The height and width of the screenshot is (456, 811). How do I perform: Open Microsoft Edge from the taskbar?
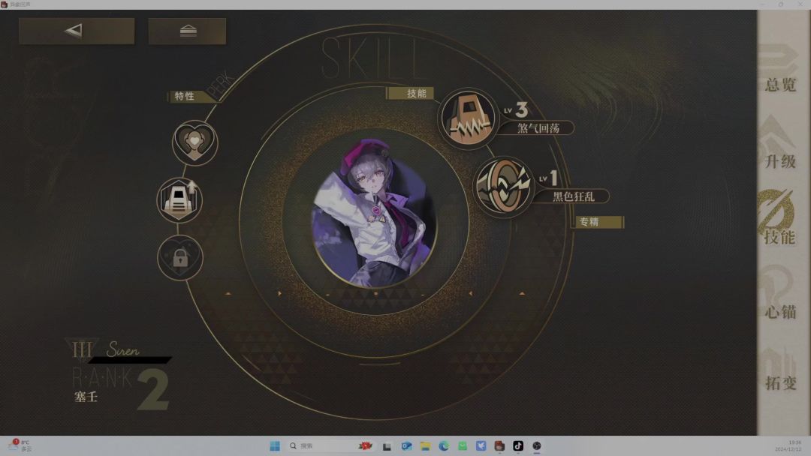444,445
